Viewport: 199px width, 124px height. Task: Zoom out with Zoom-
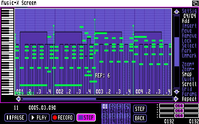(x=188, y=69)
